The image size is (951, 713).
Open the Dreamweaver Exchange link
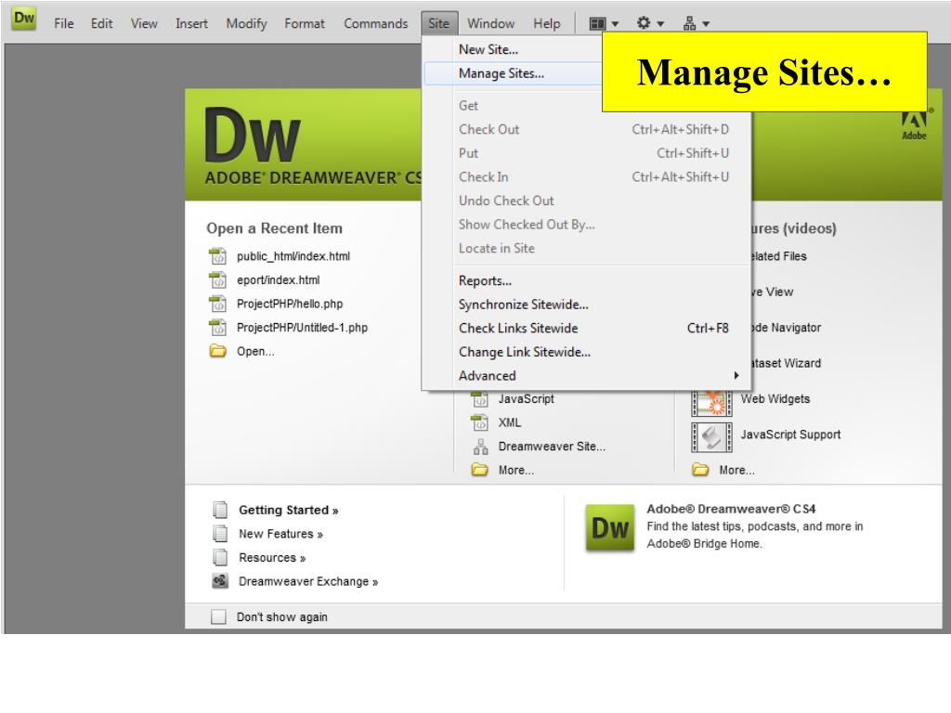[308, 581]
